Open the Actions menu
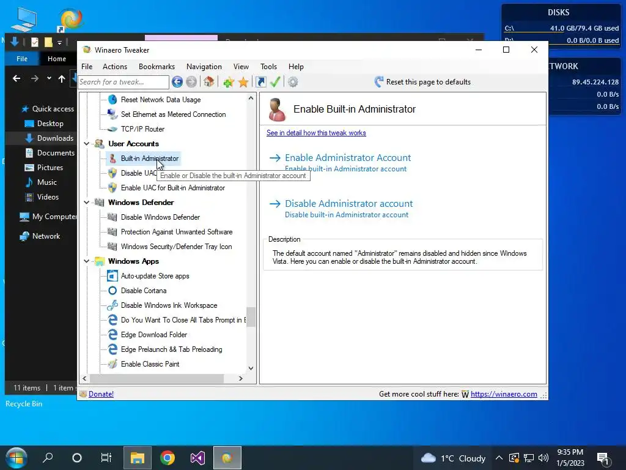 click(115, 67)
